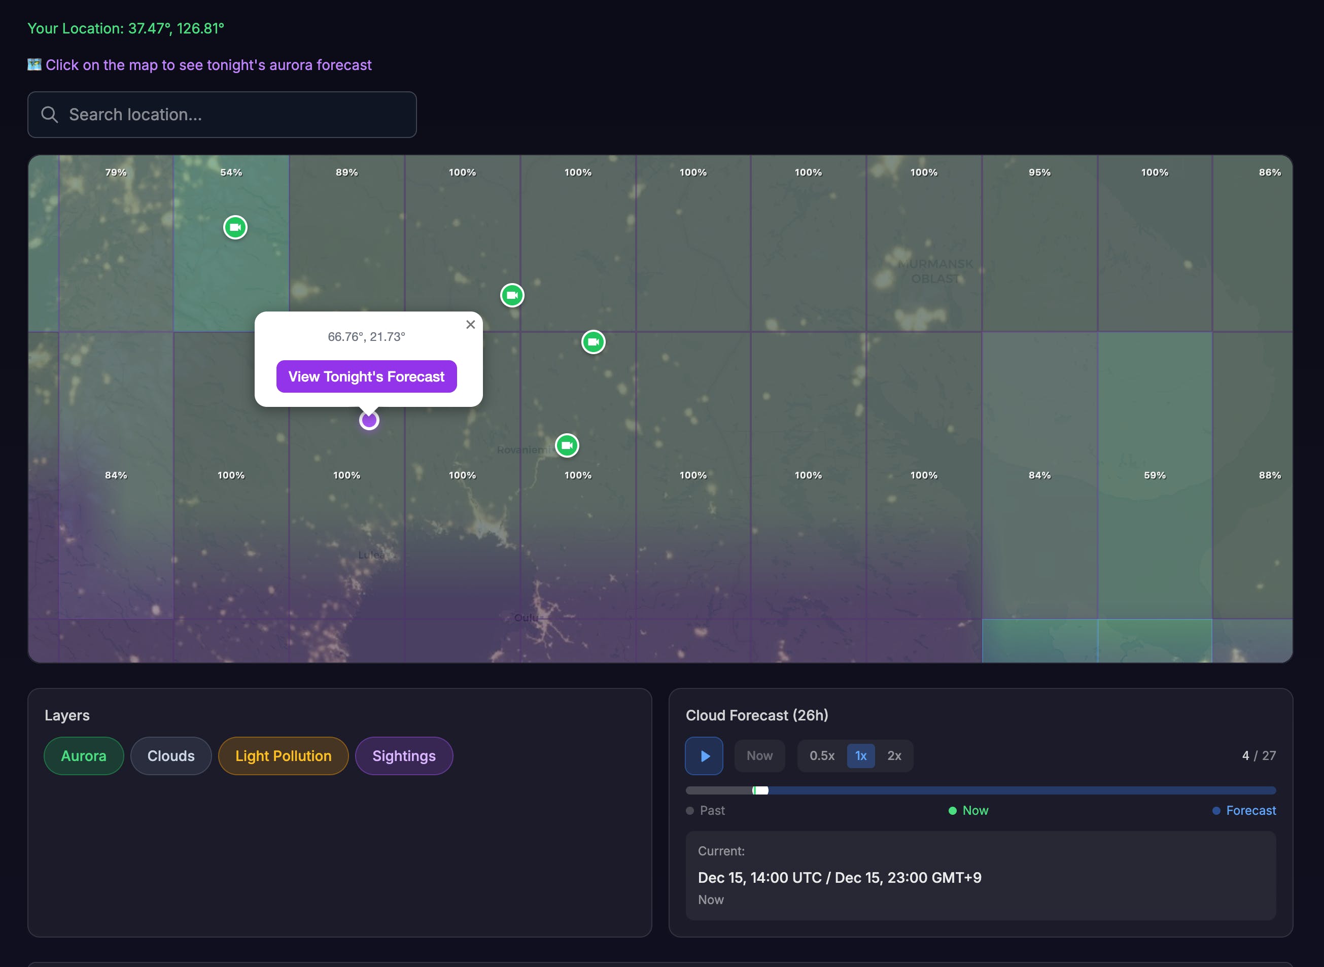Toggle the Sightings layer
This screenshot has width=1324, height=967.
point(404,755)
